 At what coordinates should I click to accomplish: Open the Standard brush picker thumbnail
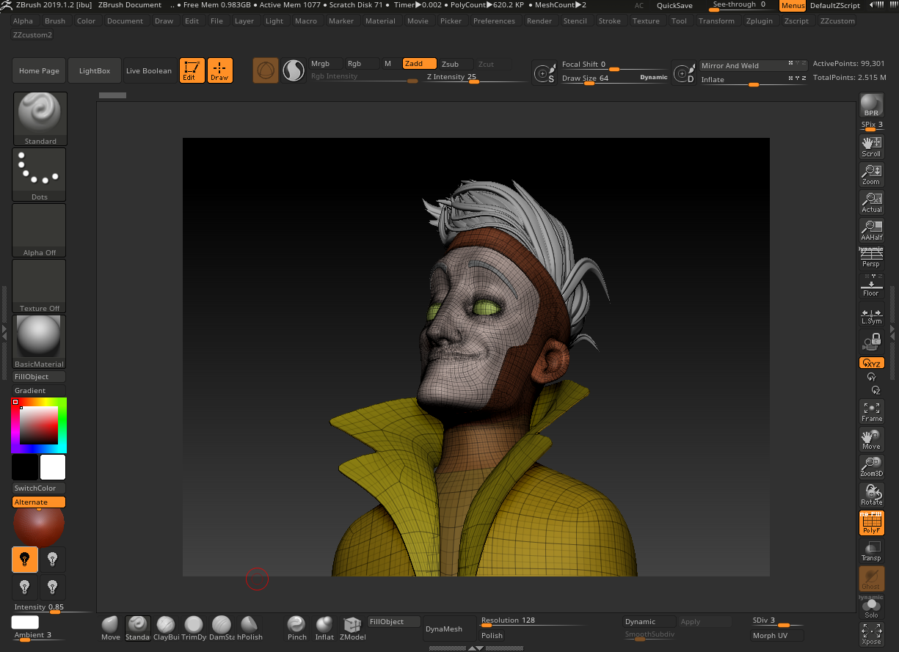40,118
